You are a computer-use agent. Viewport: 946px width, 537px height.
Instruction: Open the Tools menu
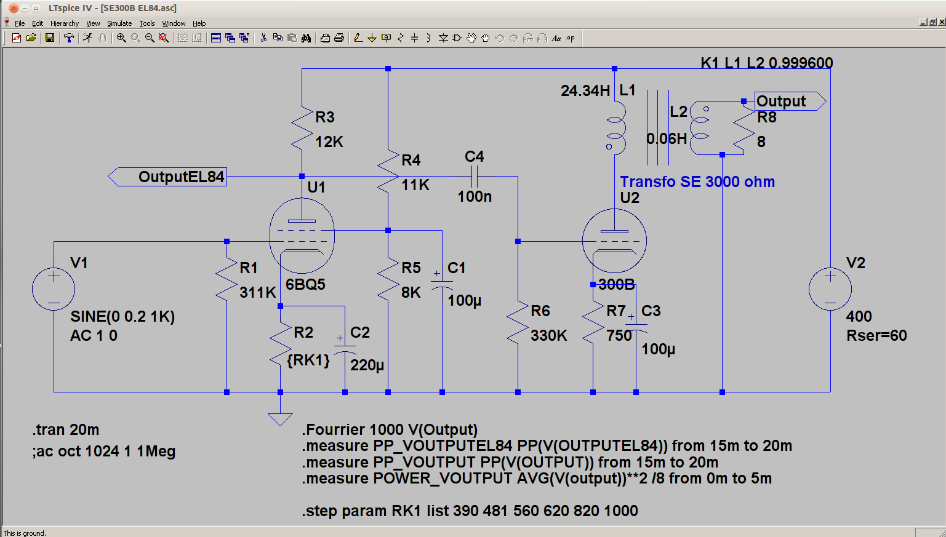[147, 23]
